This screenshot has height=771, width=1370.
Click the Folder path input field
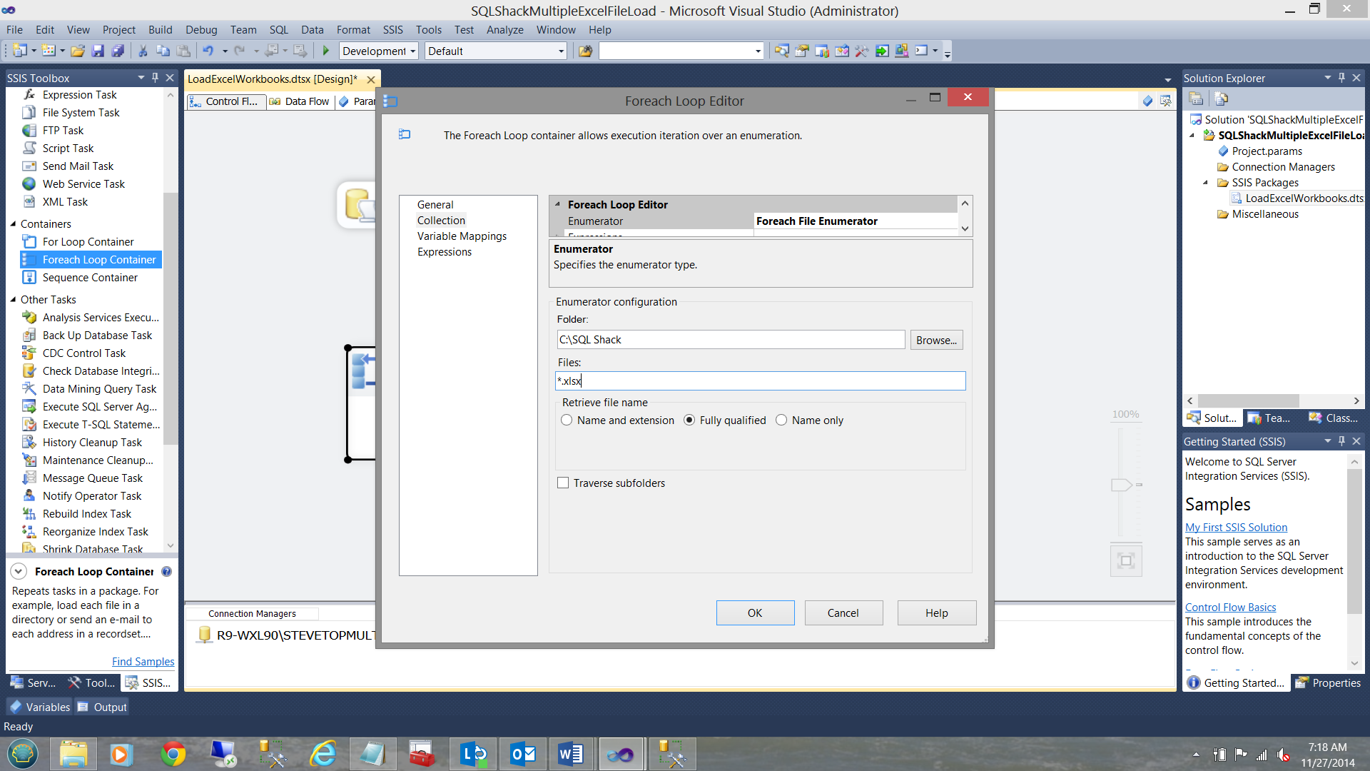(730, 340)
